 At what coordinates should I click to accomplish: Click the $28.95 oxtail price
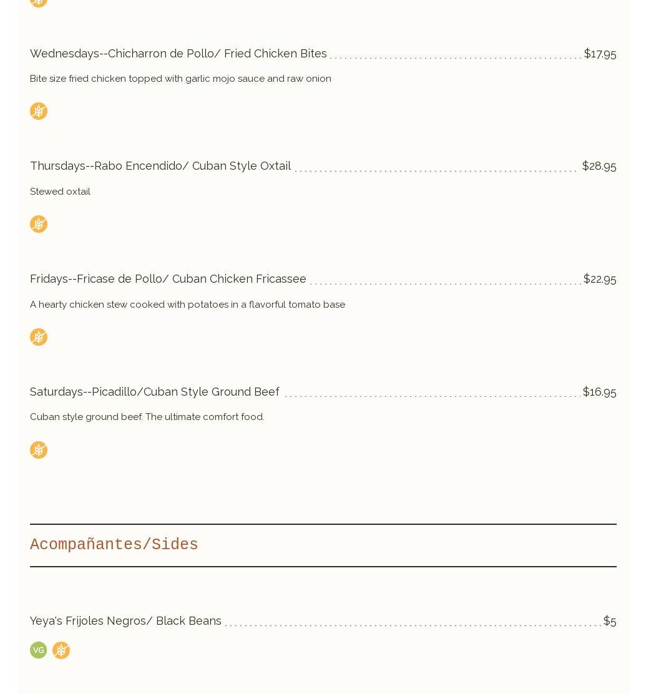(x=599, y=166)
